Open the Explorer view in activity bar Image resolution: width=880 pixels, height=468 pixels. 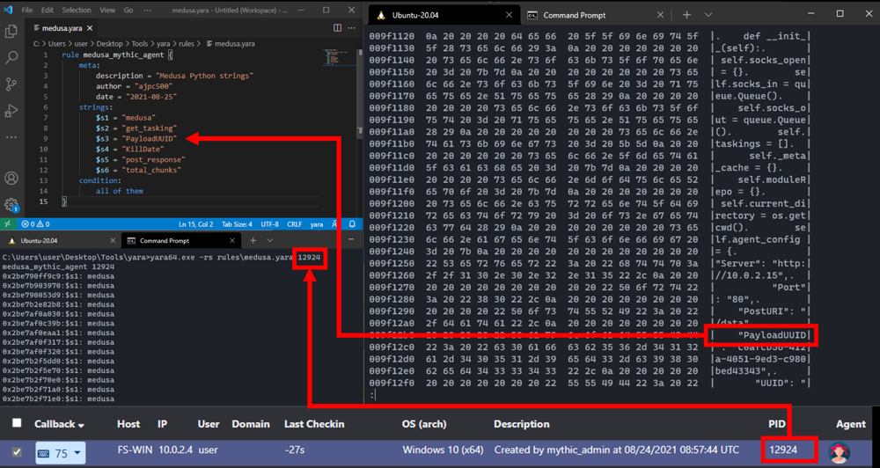pyautogui.click(x=11, y=32)
